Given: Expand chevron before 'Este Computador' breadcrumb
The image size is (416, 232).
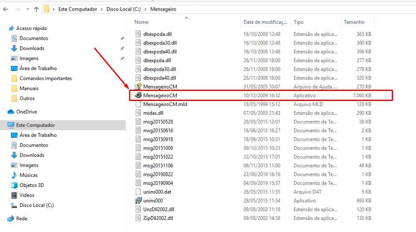Looking at the screenshot, I should point(53,9).
